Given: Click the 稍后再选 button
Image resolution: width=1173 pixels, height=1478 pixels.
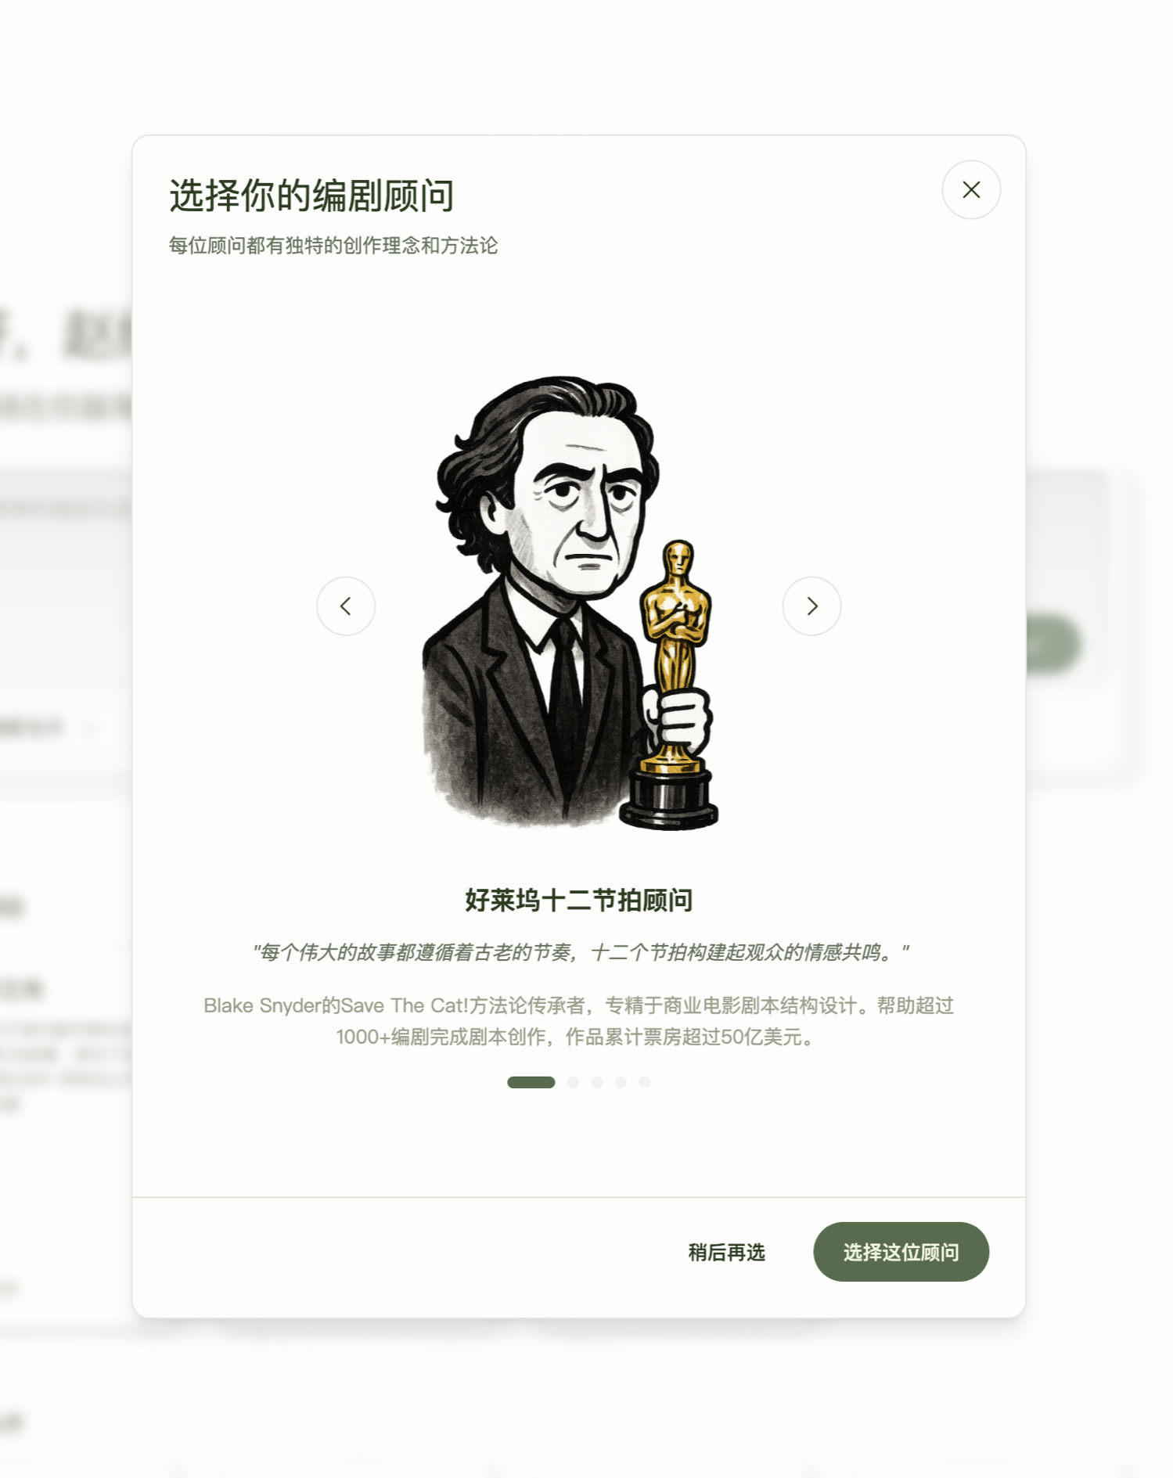Looking at the screenshot, I should [726, 1252].
